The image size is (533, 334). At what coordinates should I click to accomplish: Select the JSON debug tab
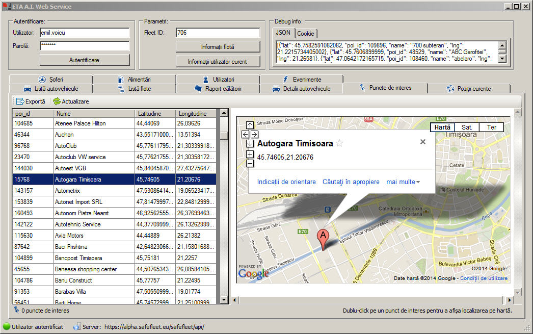click(x=283, y=33)
